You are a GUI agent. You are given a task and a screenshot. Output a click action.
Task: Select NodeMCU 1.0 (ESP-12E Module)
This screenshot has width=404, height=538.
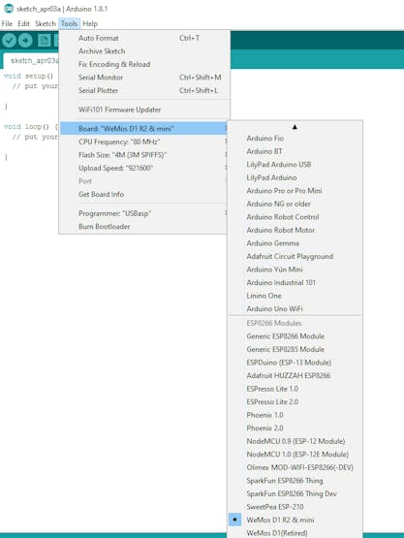295,455
